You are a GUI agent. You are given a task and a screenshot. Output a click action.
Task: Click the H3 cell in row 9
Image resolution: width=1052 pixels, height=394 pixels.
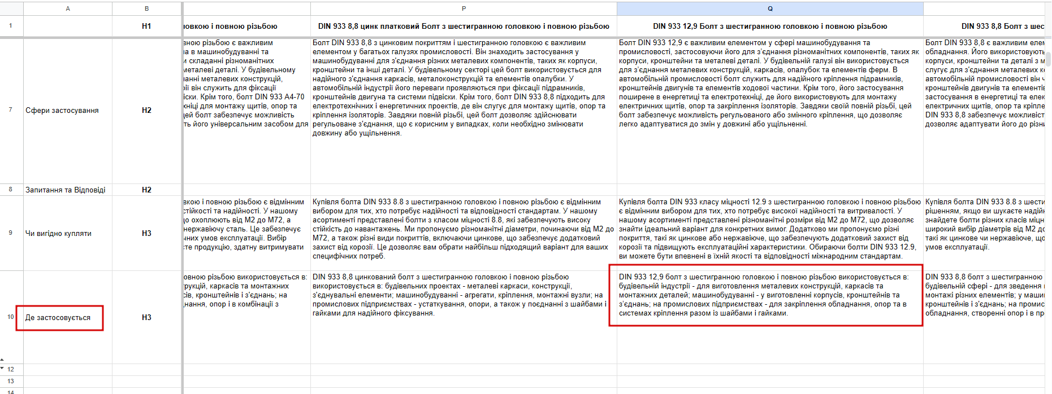146,234
